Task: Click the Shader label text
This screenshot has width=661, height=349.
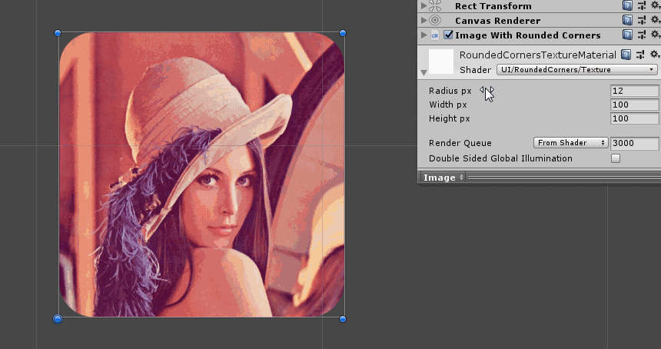Action: (476, 70)
